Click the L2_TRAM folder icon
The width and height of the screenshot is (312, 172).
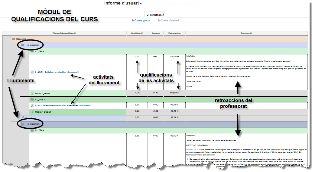point(32,130)
